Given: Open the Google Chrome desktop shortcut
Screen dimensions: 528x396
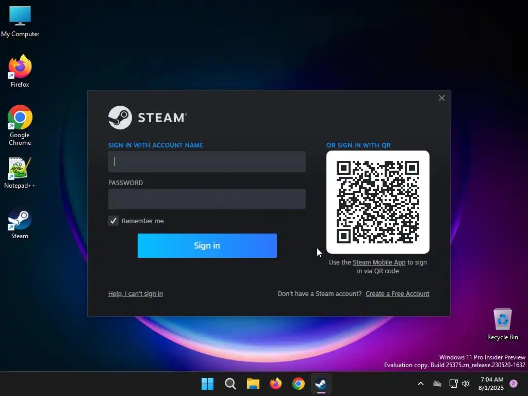Looking at the screenshot, I should coord(20,125).
